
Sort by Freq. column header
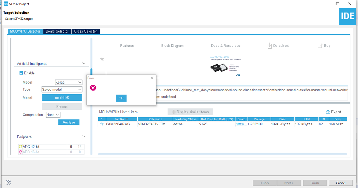pyautogui.click(x=338, y=119)
